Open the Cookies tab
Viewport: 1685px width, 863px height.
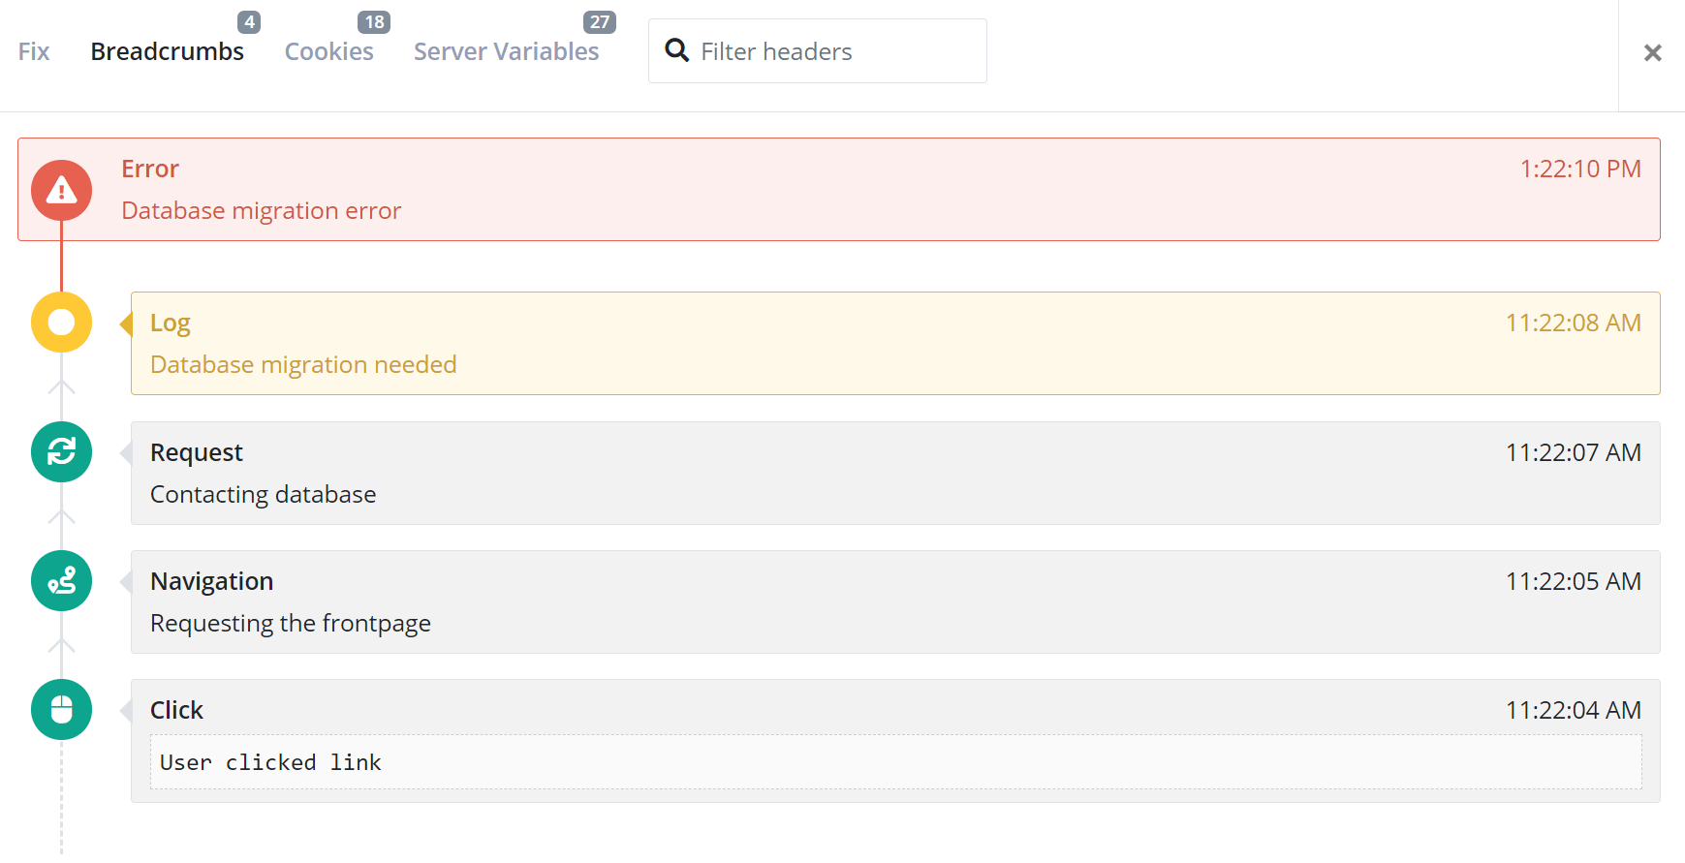point(328,51)
